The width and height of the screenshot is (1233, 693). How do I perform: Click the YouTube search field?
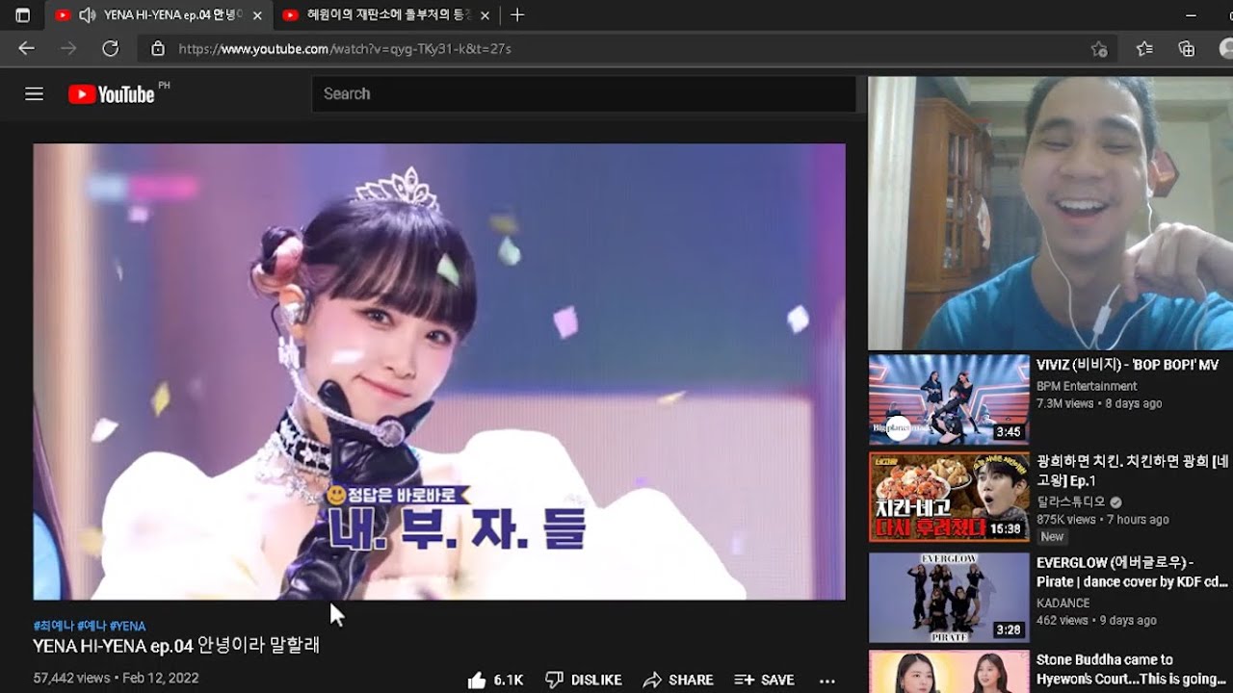pos(583,93)
